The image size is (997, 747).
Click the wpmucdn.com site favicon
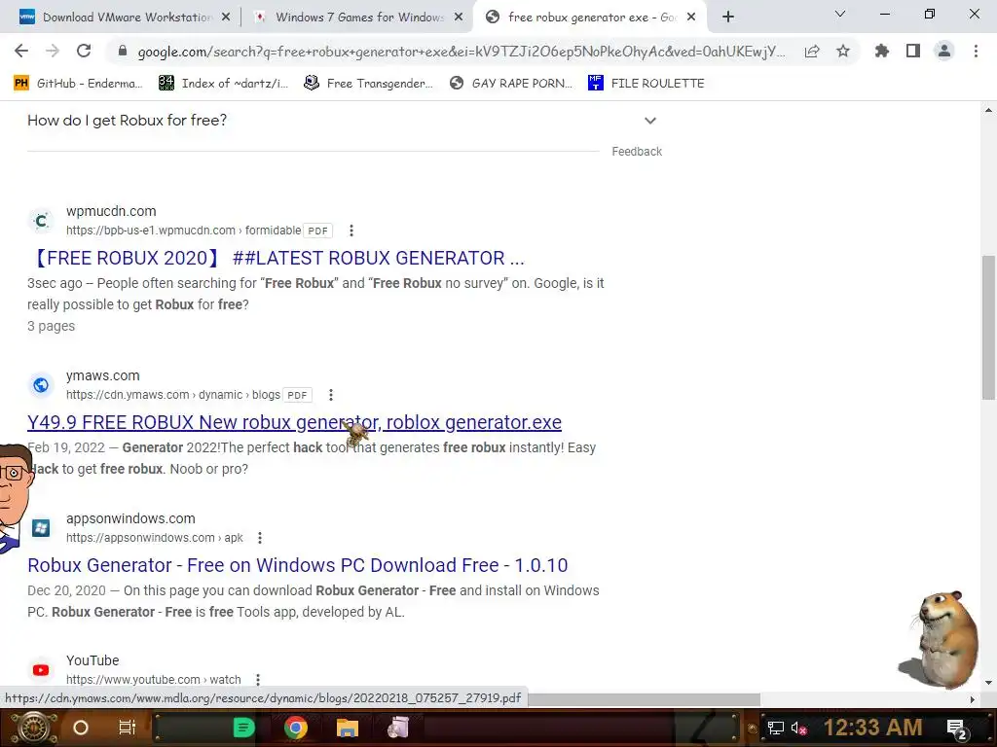(41, 221)
